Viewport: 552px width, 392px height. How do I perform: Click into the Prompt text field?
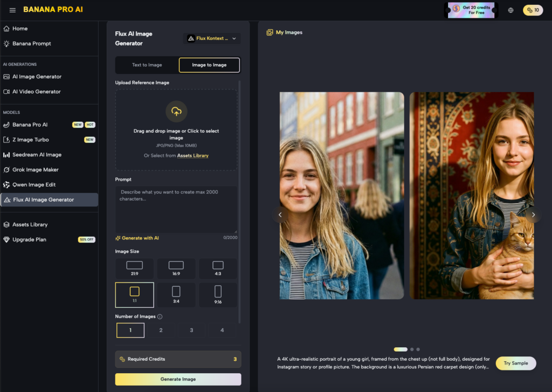pyautogui.click(x=176, y=209)
